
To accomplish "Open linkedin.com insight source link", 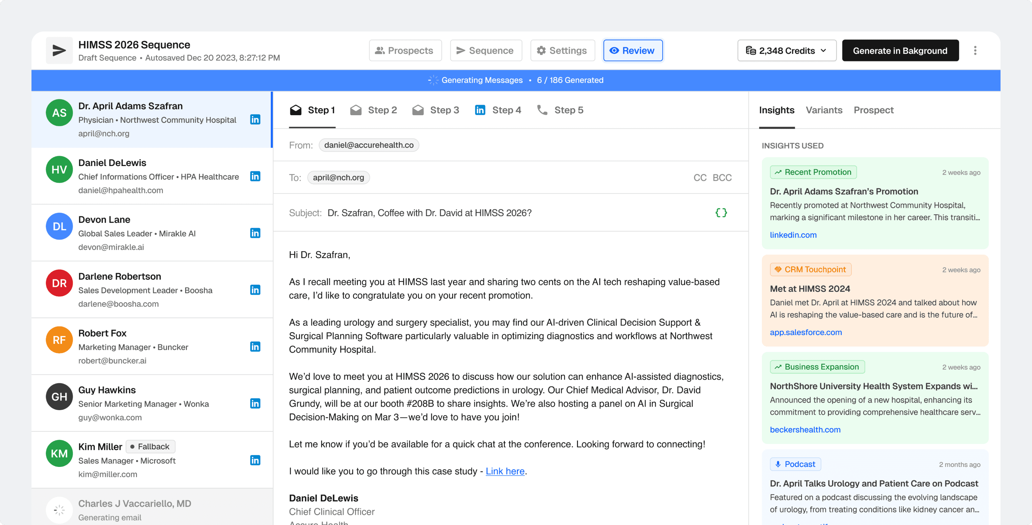I will point(793,235).
